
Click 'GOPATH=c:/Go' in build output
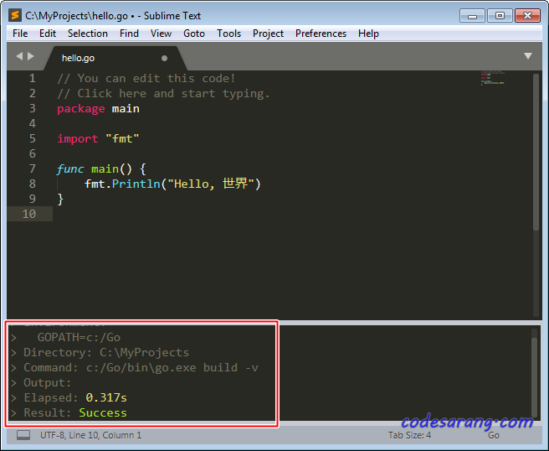79,337
